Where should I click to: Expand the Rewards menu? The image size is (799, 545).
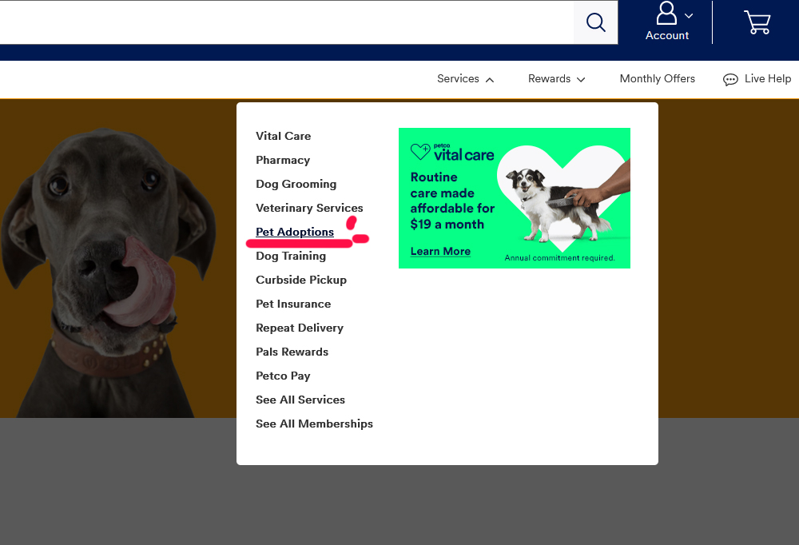pos(556,79)
